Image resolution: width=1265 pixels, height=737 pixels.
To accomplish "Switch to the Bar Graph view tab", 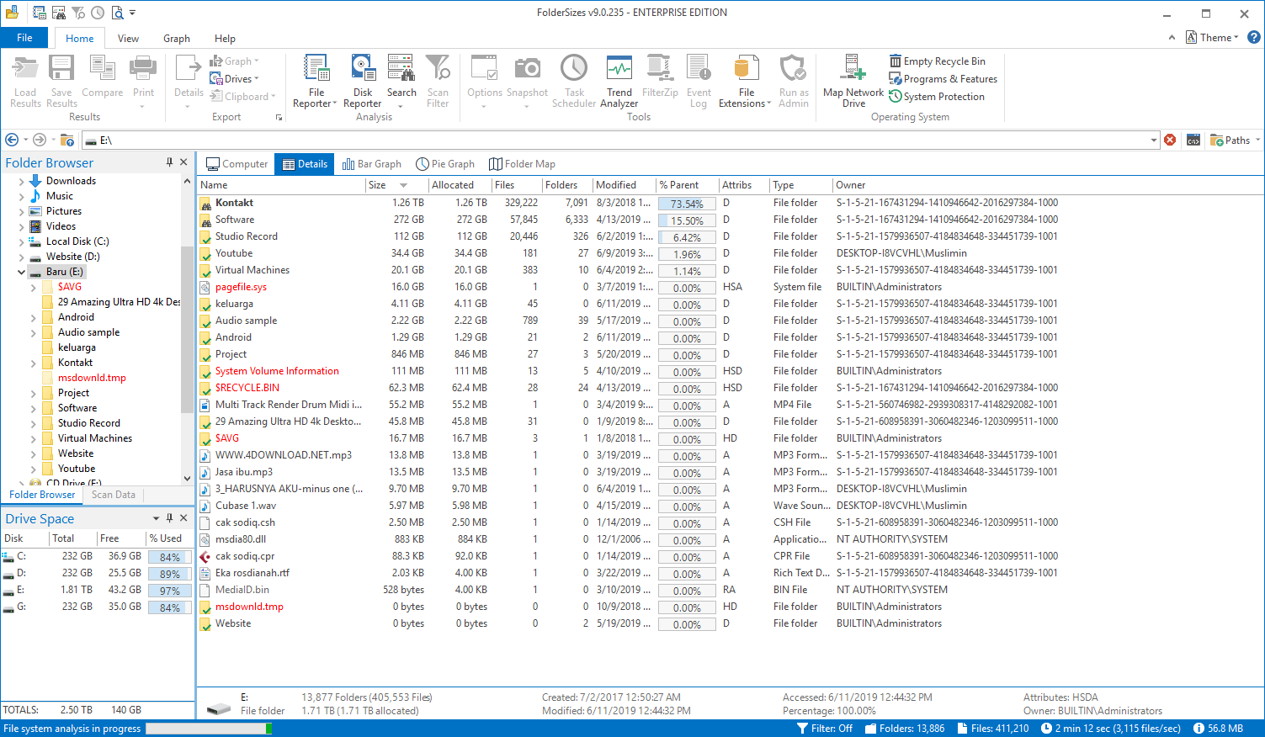I will click(x=371, y=164).
